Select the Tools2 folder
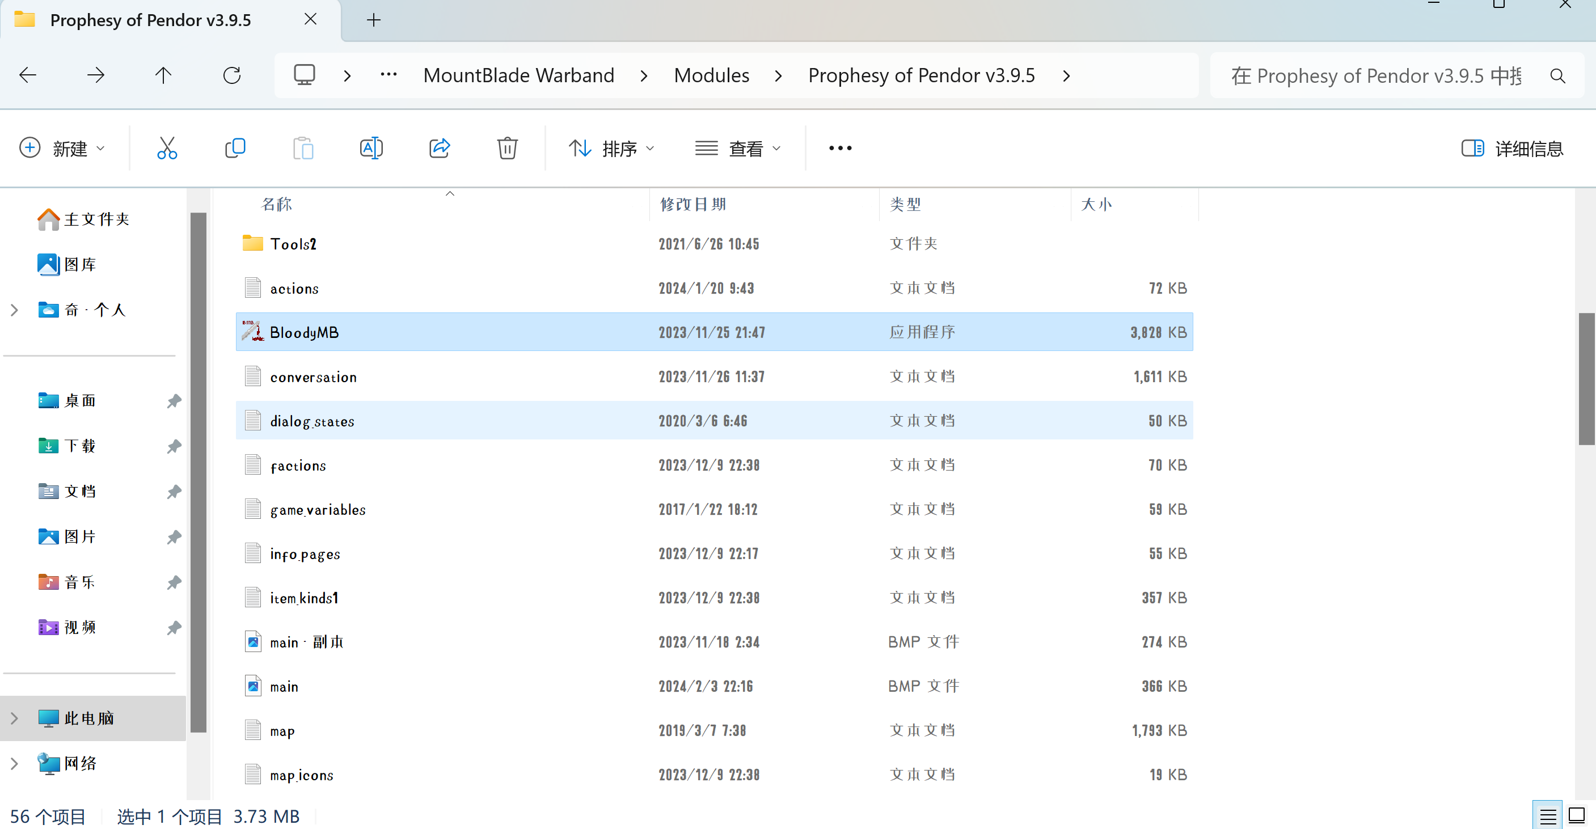The image size is (1596, 829). click(715, 243)
